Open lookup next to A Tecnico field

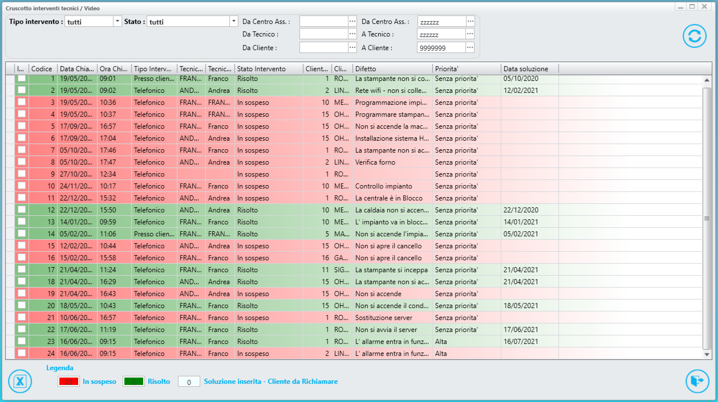point(470,34)
